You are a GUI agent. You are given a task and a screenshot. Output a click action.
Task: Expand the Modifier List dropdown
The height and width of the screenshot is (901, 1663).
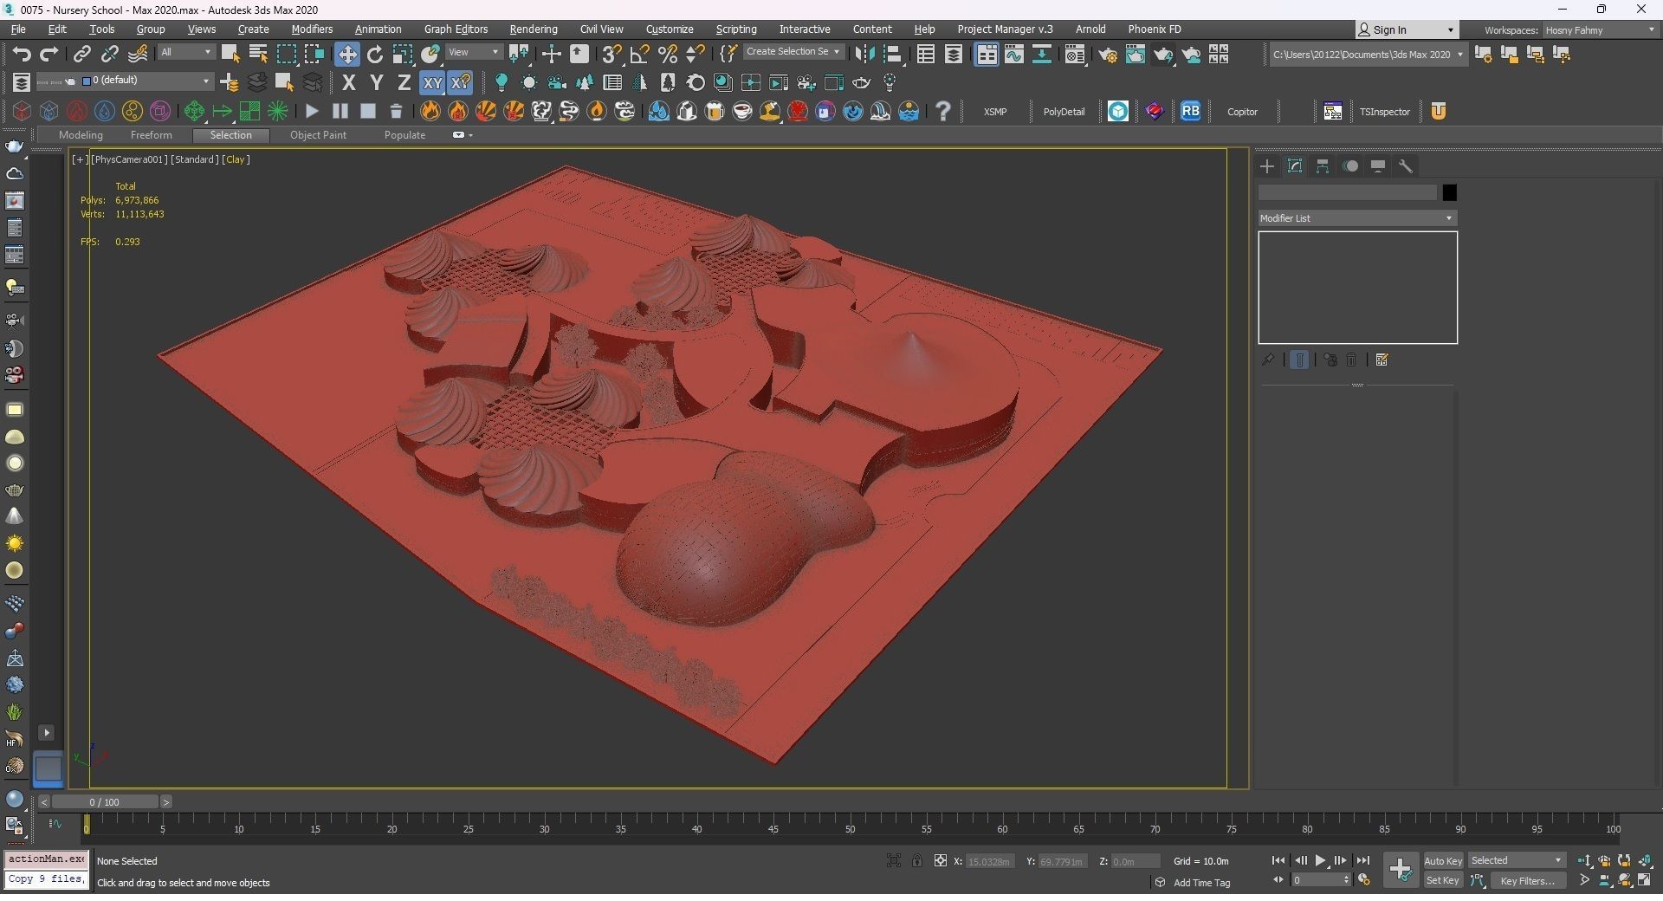coord(1356,218)
